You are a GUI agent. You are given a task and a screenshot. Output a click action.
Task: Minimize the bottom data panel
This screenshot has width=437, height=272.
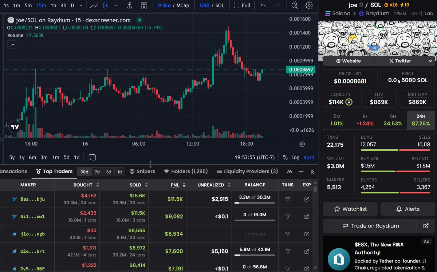[x=301, y=172]
